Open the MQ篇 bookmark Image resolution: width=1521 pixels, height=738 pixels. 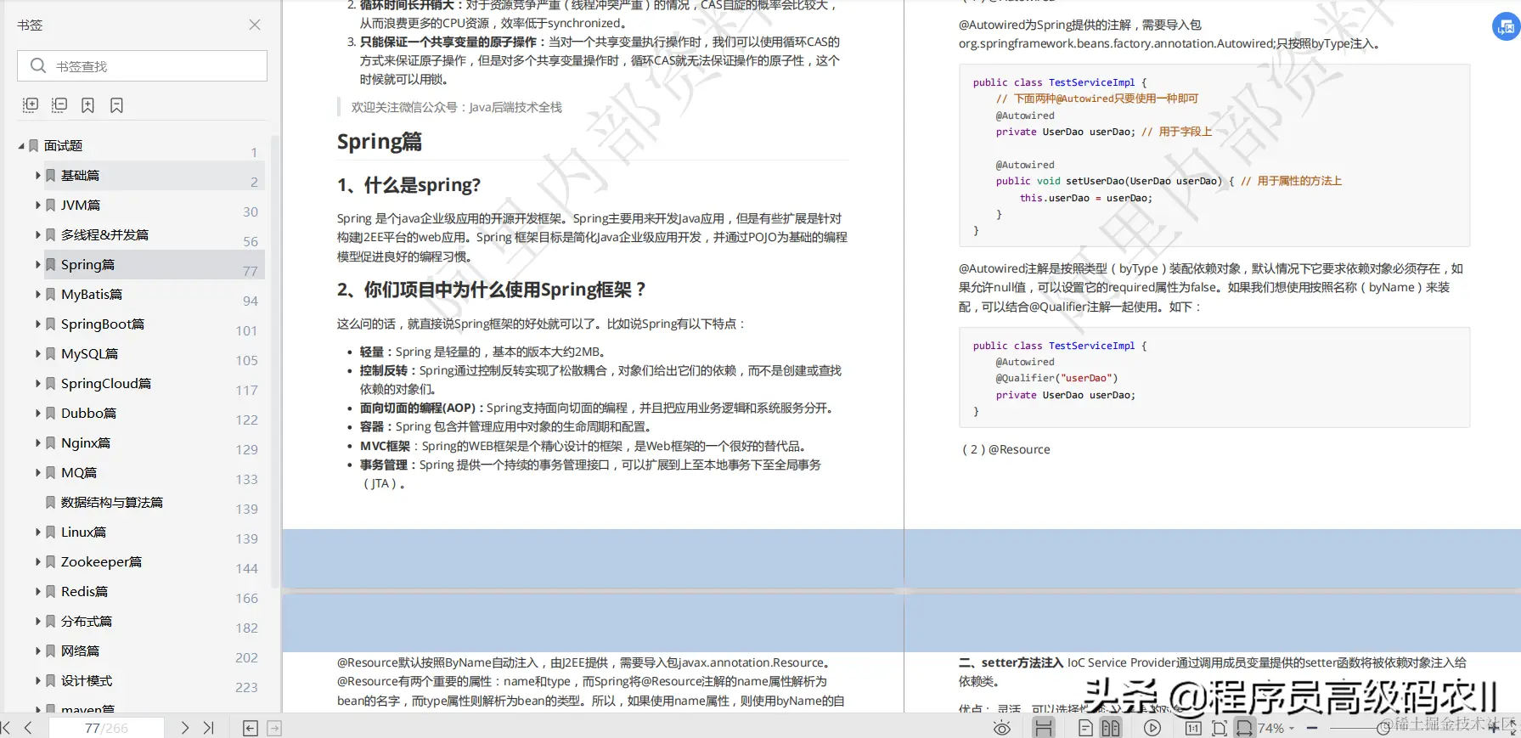[79, 473]
